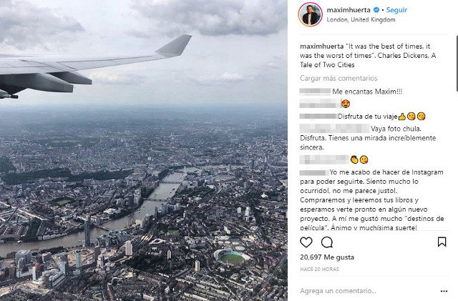Open the commenter who wrote Me encantas Maxim

(x=315, y=92)
